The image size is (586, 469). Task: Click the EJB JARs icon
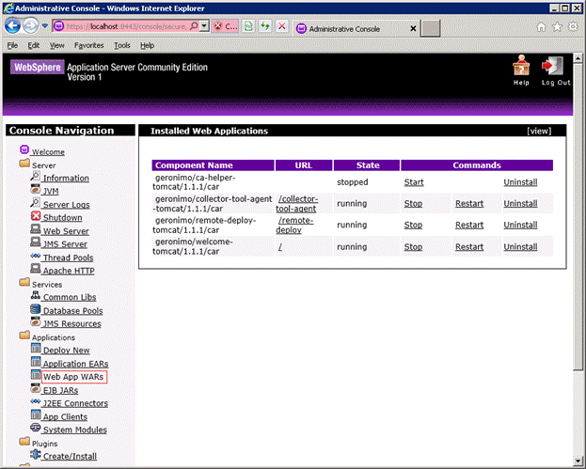coord(36,388)
